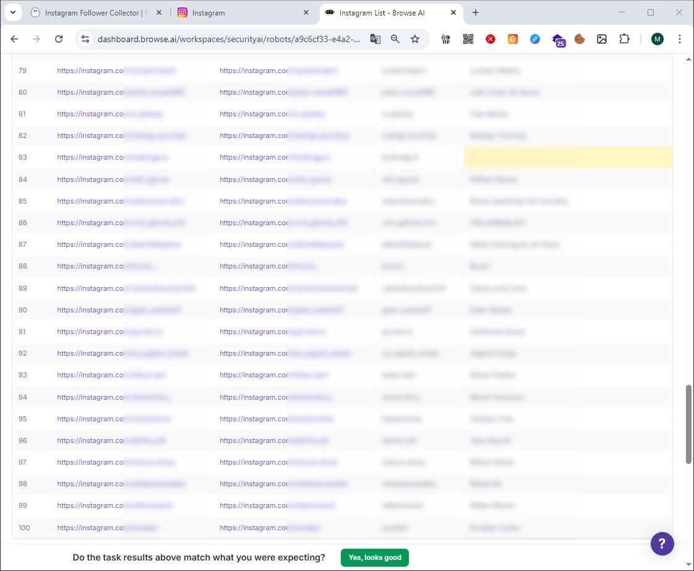The width and height of the screenshot is (694, 571).
Task: Open the second Instagram link in row 91
Action: click(x=272, y=332)
